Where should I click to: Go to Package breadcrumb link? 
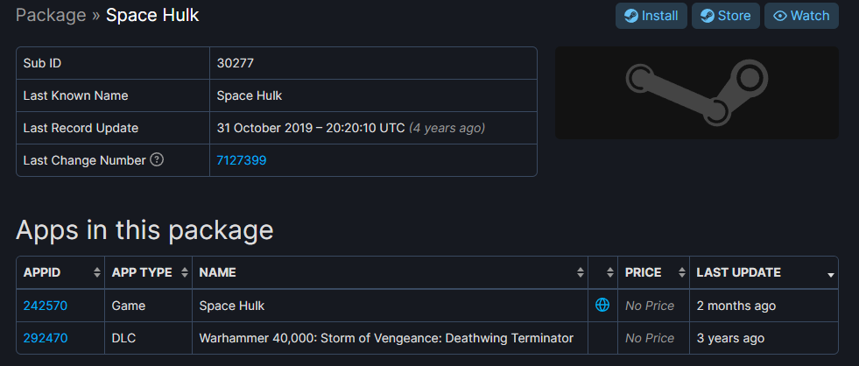pyautogui.click(x=51, y=15)
